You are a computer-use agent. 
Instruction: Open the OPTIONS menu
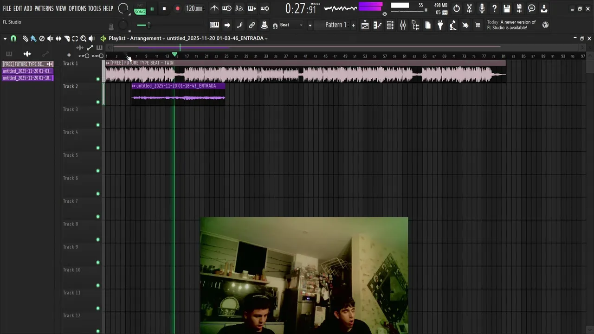(77, 8)
